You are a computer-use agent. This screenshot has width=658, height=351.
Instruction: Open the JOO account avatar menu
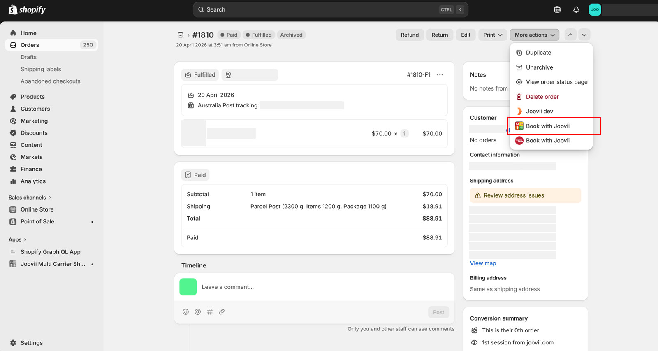pyautogui.click(x=595, y=9)
